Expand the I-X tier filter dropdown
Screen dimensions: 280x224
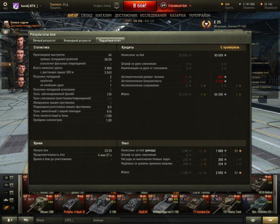point(8,193)
